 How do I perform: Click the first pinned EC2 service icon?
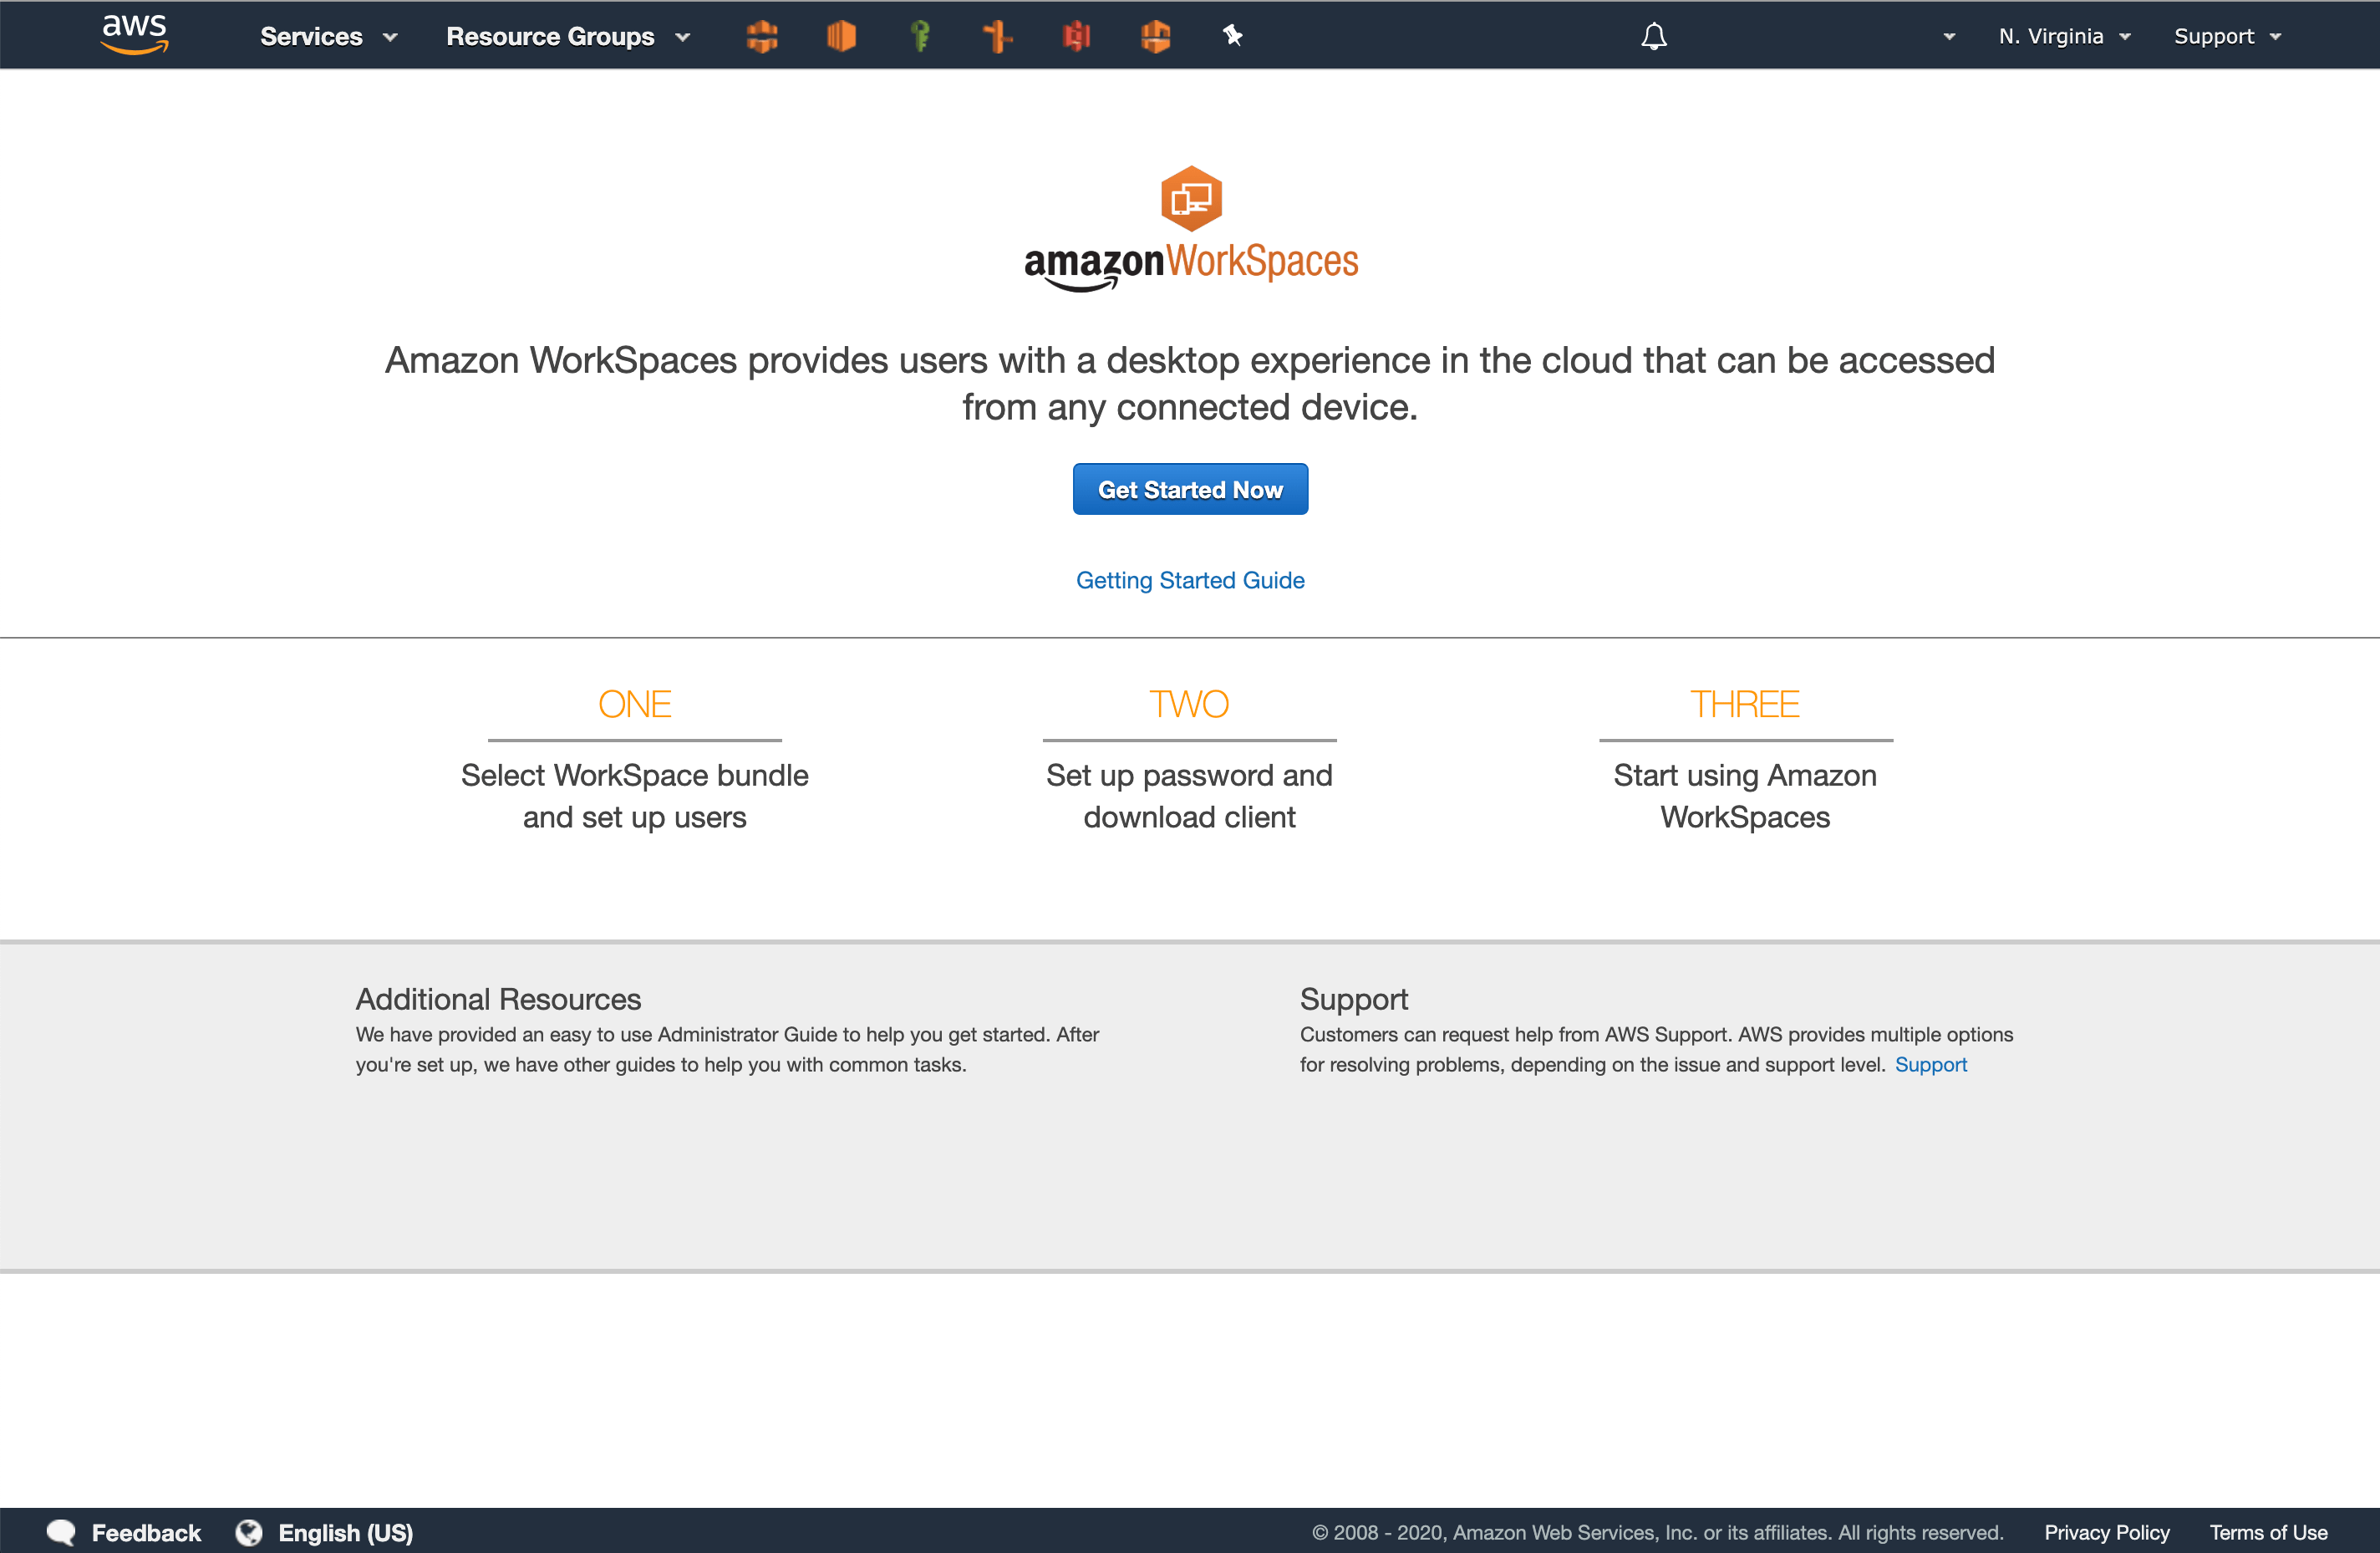tap(762, 35)
